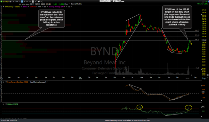The height and width of the screenshot is (122, 209).
Task: Click the current price marker 107.48
Action: pos(204,40)
